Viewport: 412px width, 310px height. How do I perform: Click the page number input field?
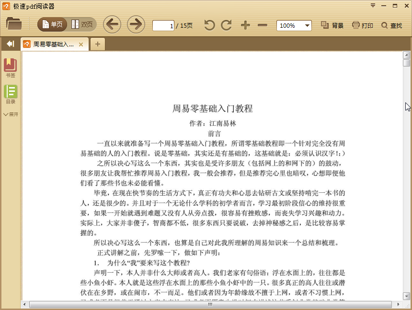[x=163, y=26]
